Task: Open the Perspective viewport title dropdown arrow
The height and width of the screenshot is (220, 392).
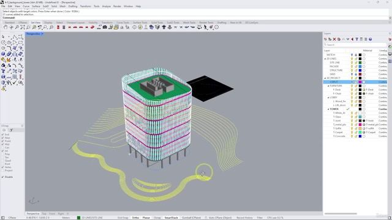Action: (x=42, y=34)
